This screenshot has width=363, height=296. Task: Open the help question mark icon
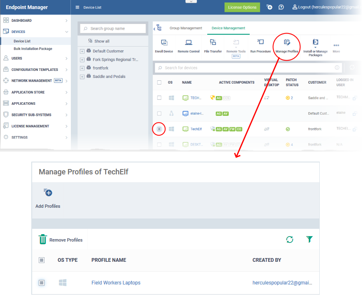(281, 7)
